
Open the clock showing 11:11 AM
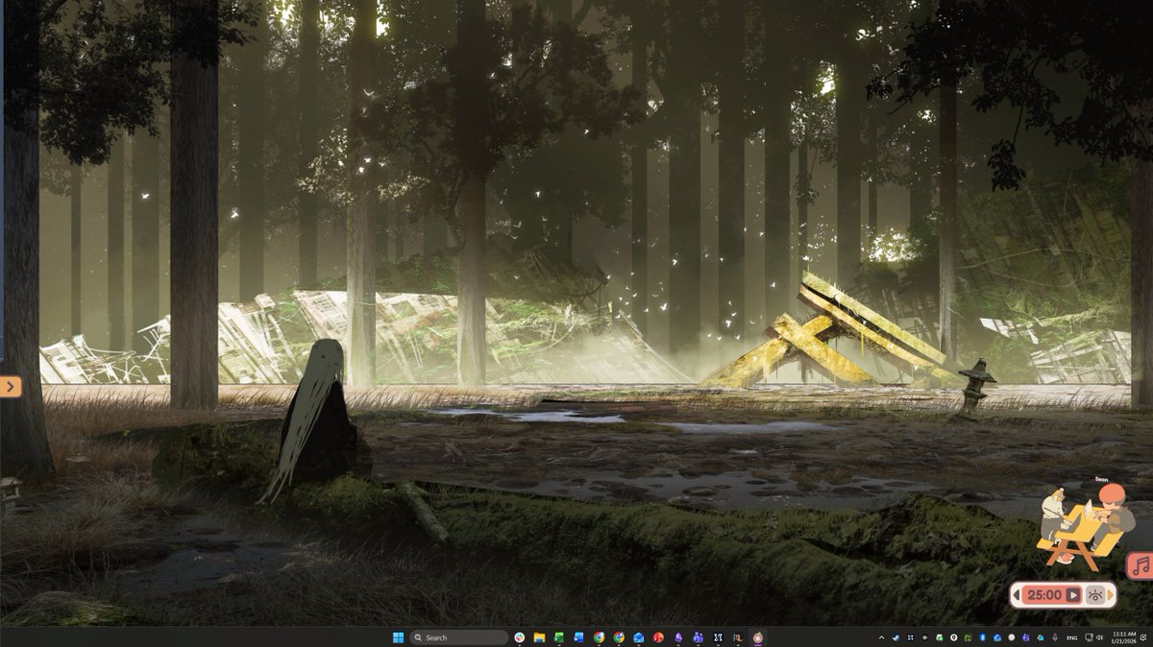pos(1124,637)
